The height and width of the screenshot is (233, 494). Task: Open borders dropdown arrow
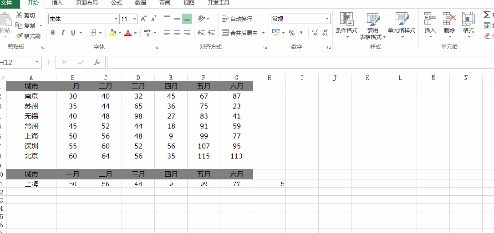click(x=101, y=33)
